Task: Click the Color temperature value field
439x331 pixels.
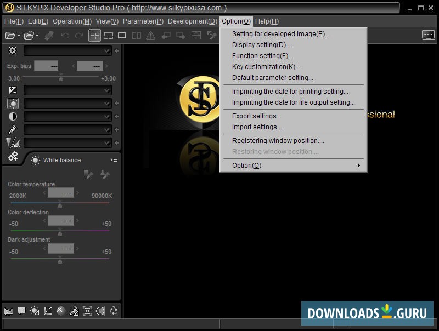Action: (x=61, y=193)
